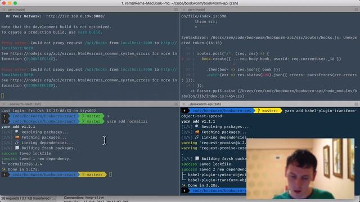Click the 'Last login: Fri Oct 13' line

coord(49,111)
